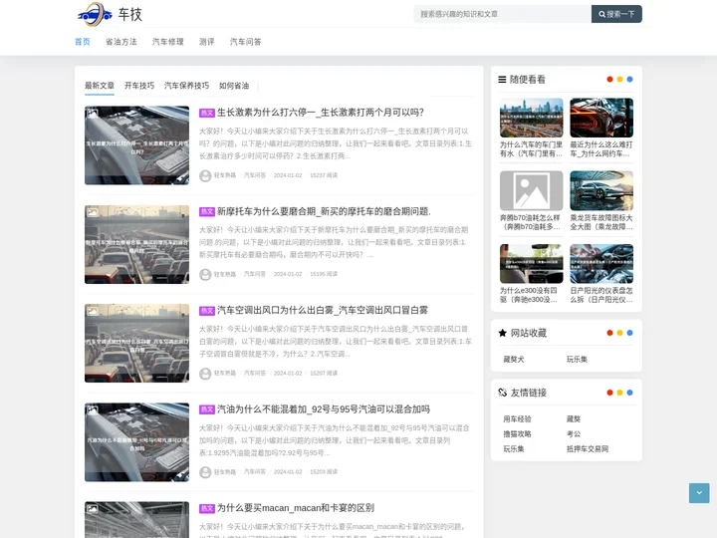Image resolution: width=717 pixels, height=538 pixels.
Task: Click the 车技 car logo icon
Action: coord(95,14)
